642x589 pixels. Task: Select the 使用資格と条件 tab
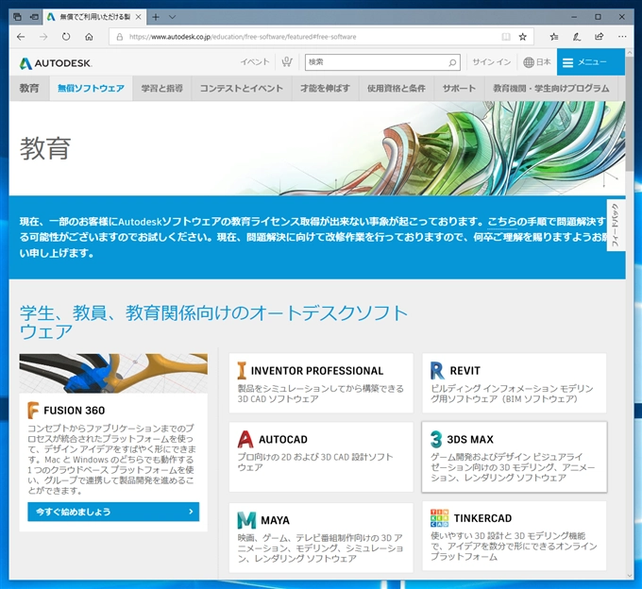(397, 89)
